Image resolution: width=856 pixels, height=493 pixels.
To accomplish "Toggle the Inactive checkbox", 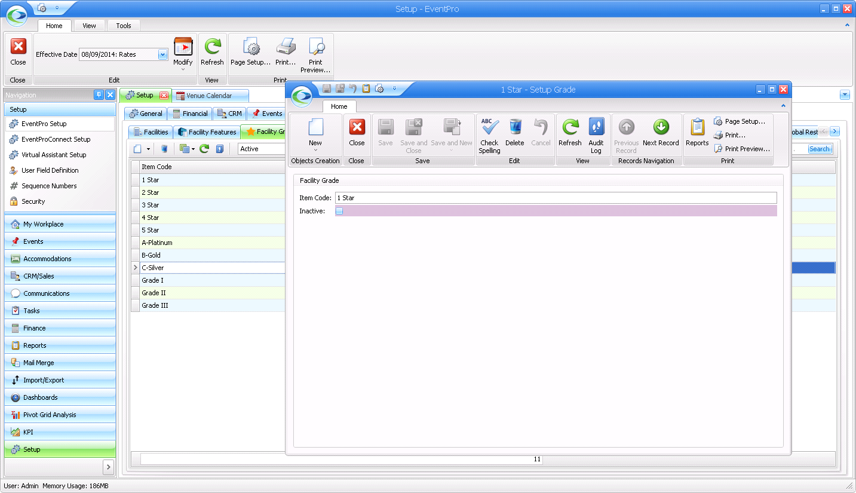I will coord(339,211).
